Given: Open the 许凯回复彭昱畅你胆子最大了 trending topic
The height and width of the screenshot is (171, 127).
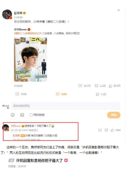Looking at the screenshot, I should (x=39, y=161).
